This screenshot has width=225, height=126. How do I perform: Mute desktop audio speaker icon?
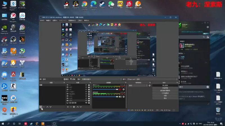120,97
